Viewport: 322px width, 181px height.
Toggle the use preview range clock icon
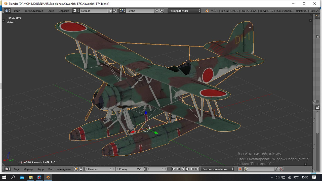pyautogui.click(x=76, y=169)
